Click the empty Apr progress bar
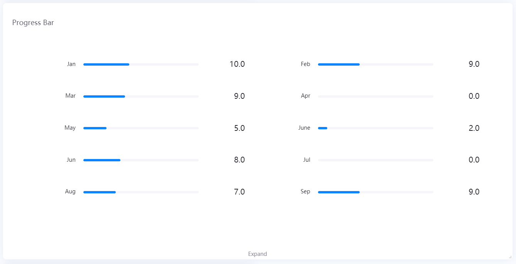Image resolution: width=516 pixels, height=264 pixels. (376, 96)
